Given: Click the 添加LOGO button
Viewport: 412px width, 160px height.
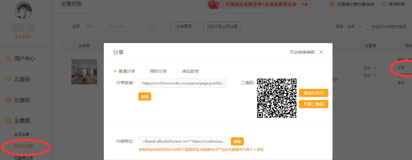Looking at the screenshot, I should (314, 93).
